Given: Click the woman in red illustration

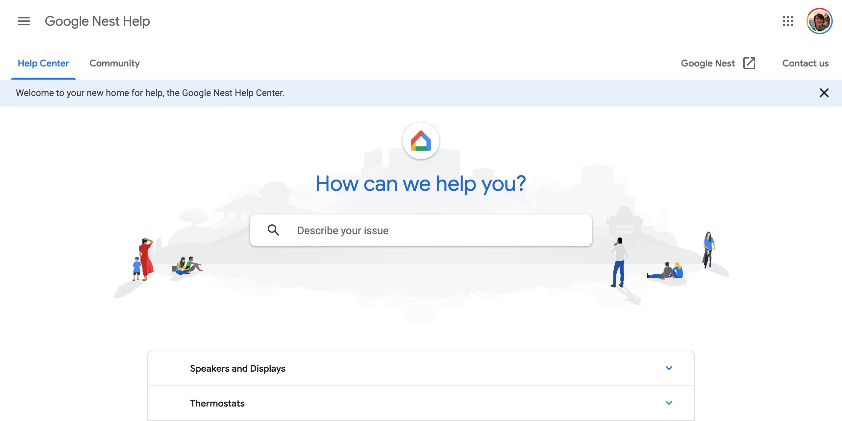Looking at the screenshot, I should pos(146,259).
